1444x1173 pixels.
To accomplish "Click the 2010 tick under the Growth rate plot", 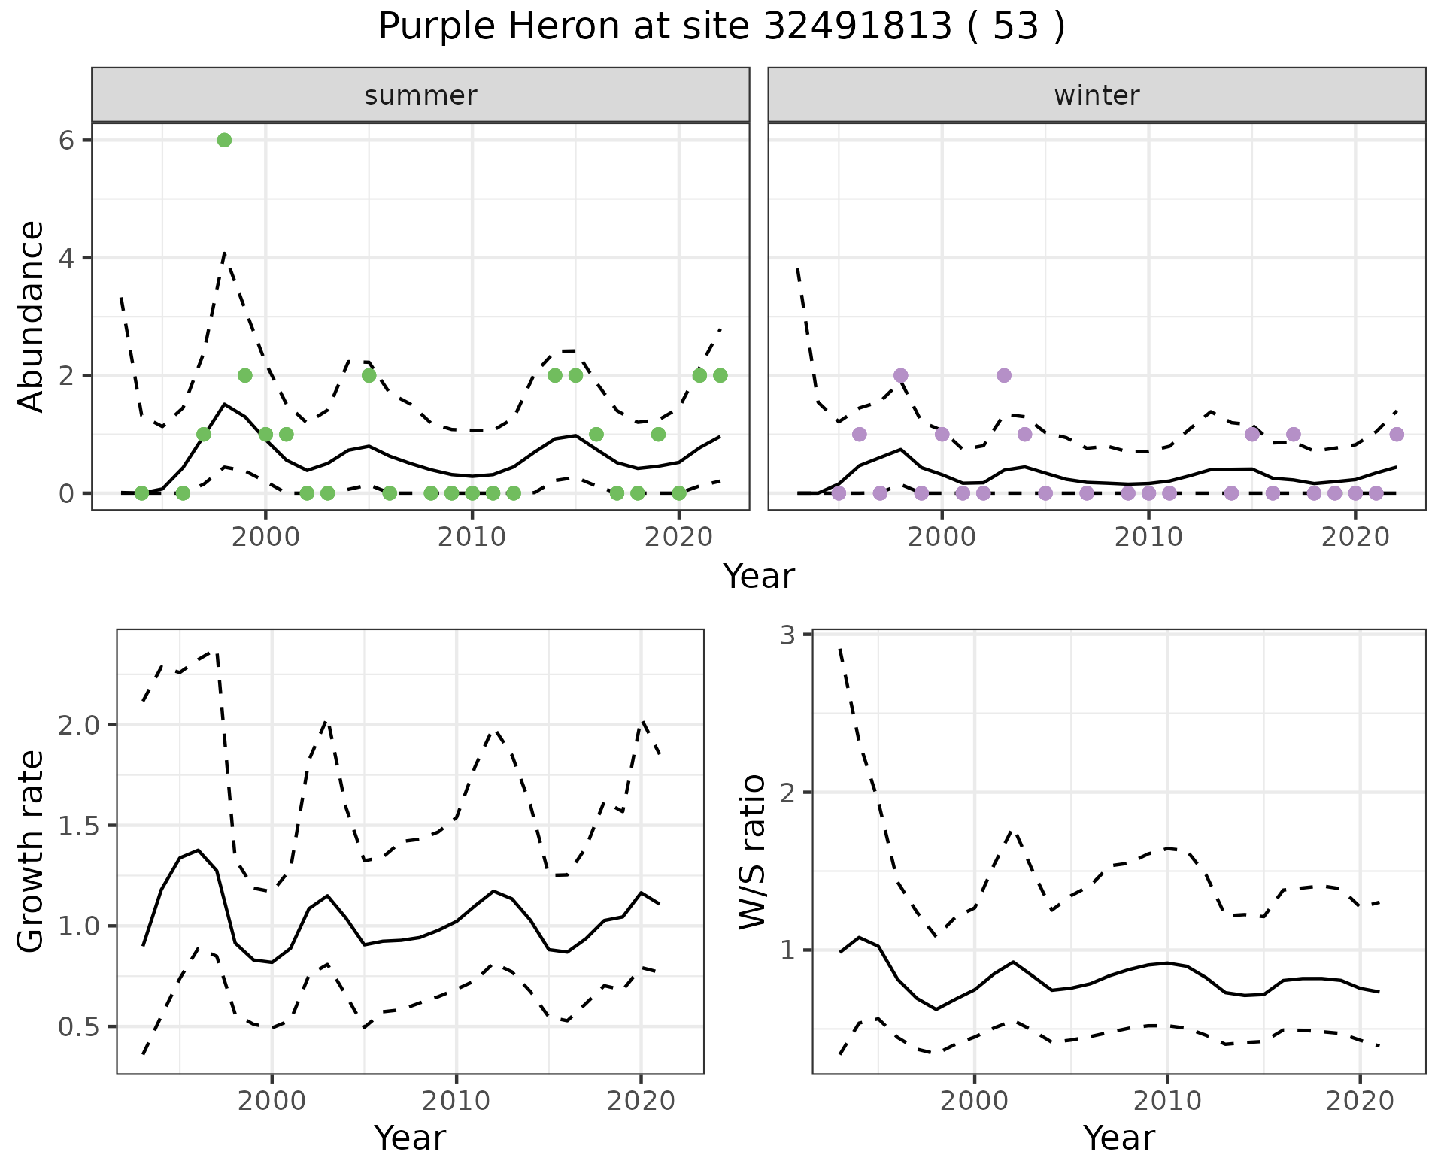I will [456, 1102].
